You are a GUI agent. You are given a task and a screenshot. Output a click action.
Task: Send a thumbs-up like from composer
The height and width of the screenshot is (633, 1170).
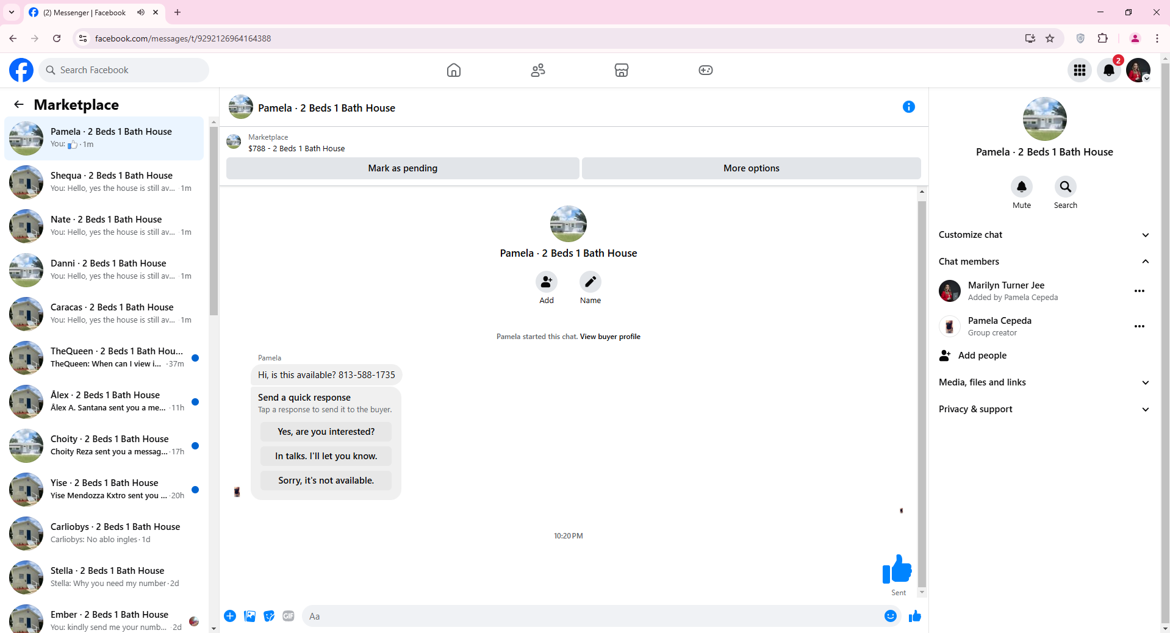coord(914,616)
